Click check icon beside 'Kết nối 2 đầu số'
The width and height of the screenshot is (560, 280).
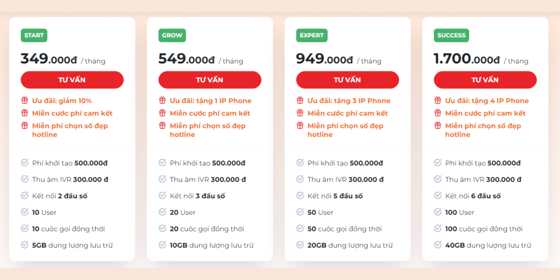pyautogui.click(x=25, y=196)
